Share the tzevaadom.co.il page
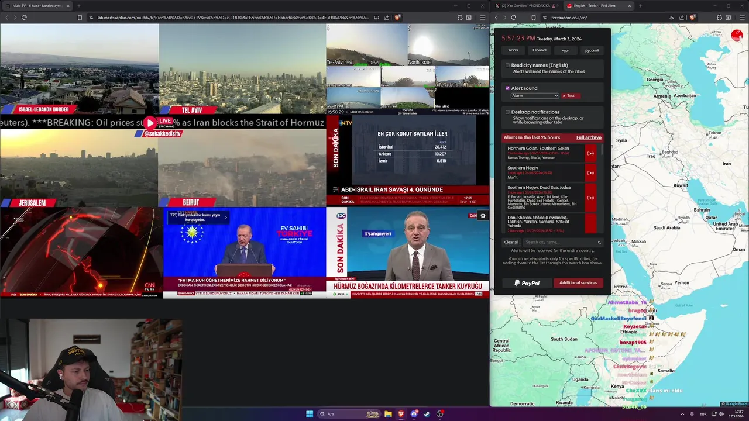Image resolution: width=749 pixels, height=421 pixels. (682, 18)
